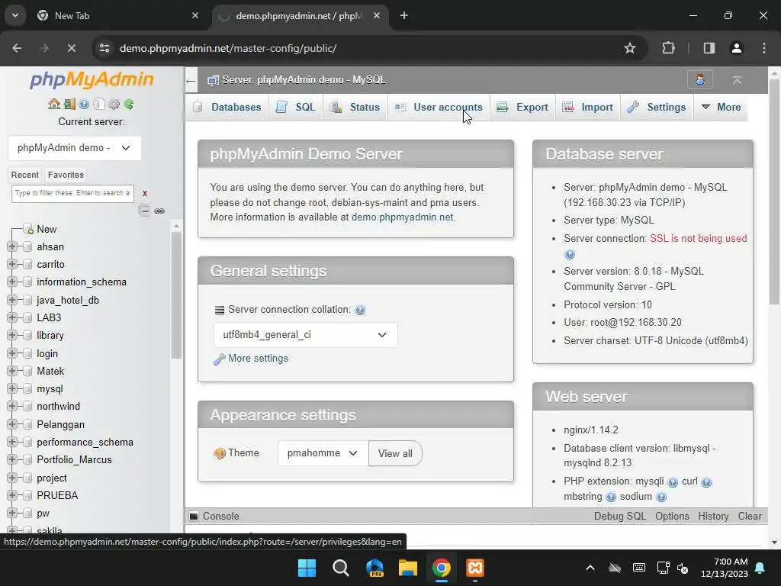
Task: Open help icon below Server connection line
Action: (570, 255)
